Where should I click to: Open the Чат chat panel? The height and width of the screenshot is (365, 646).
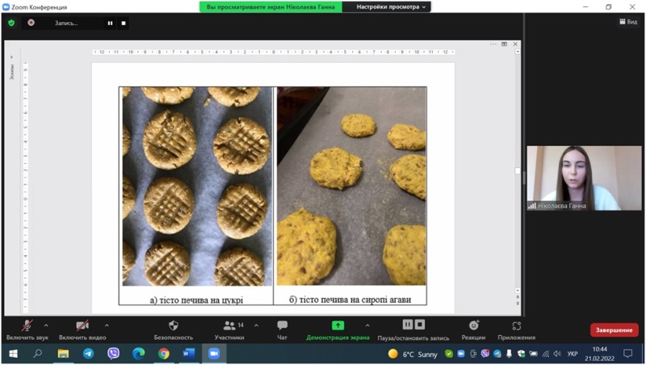[x=282, y=330]
